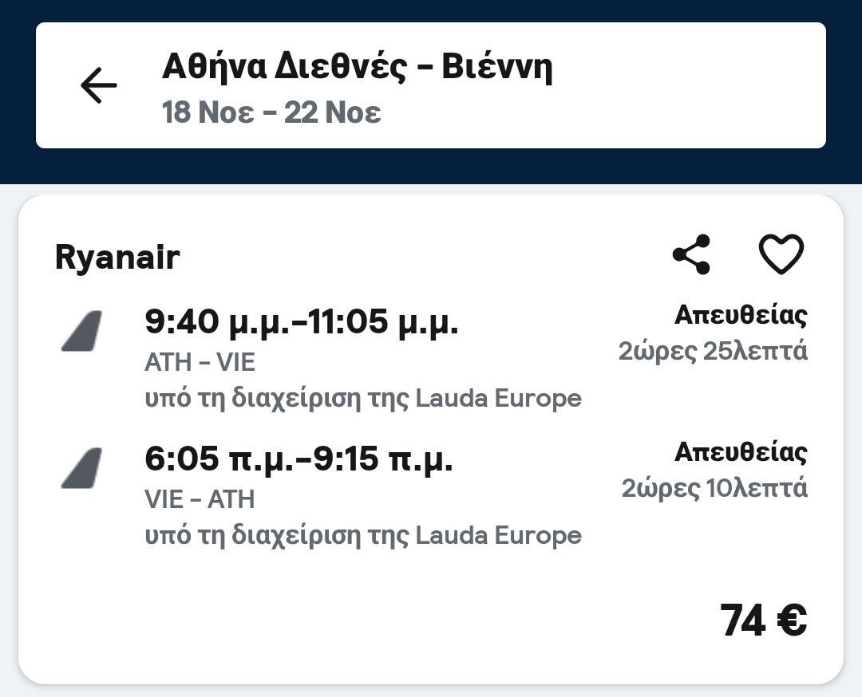Share the Ryanair flight result
Screen dimensions: 862x697
691,254
